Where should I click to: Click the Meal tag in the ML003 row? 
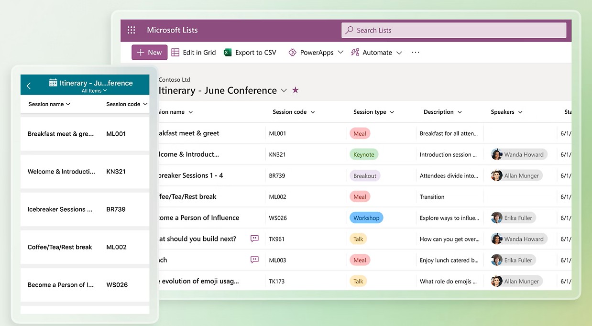click(360, 260)
